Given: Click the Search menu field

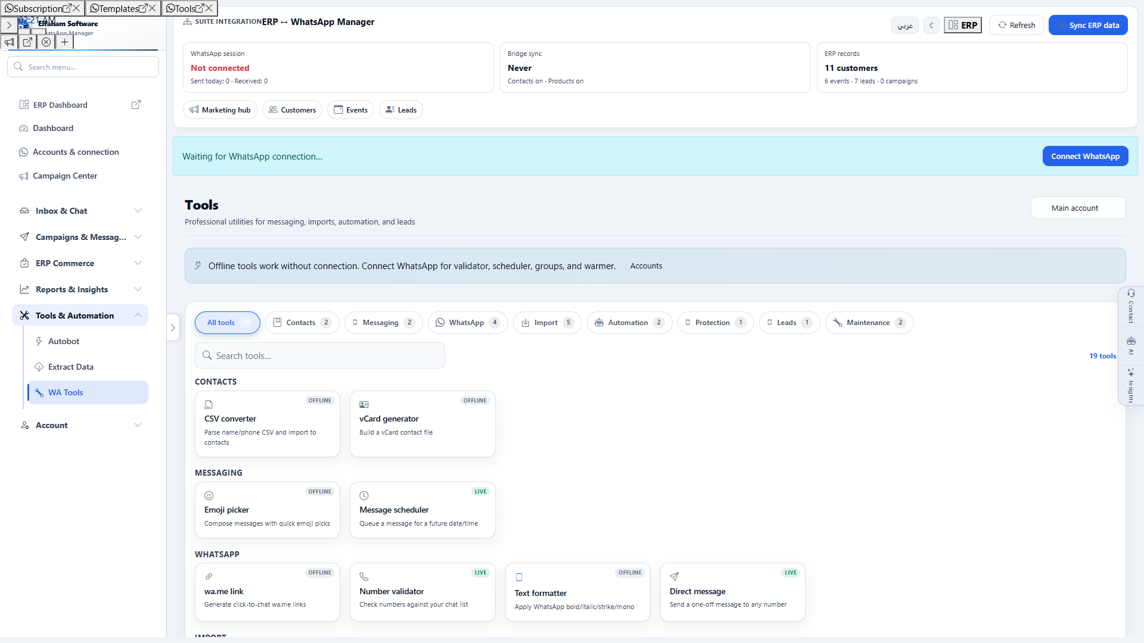Looking at the screenshot, I should tap(83, 67).
